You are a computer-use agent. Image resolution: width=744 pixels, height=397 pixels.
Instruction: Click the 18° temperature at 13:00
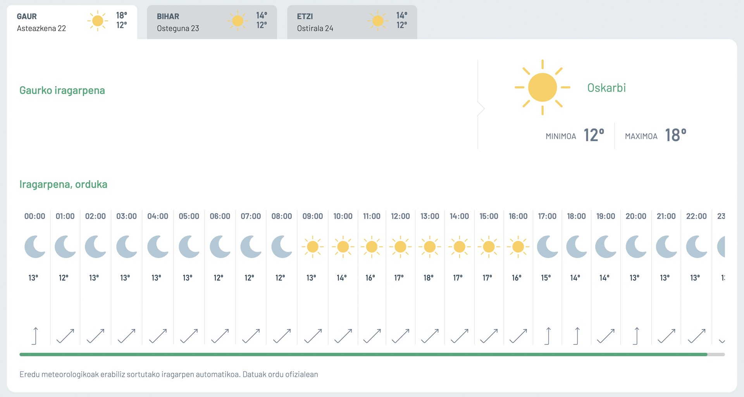[x=429, y=278]
